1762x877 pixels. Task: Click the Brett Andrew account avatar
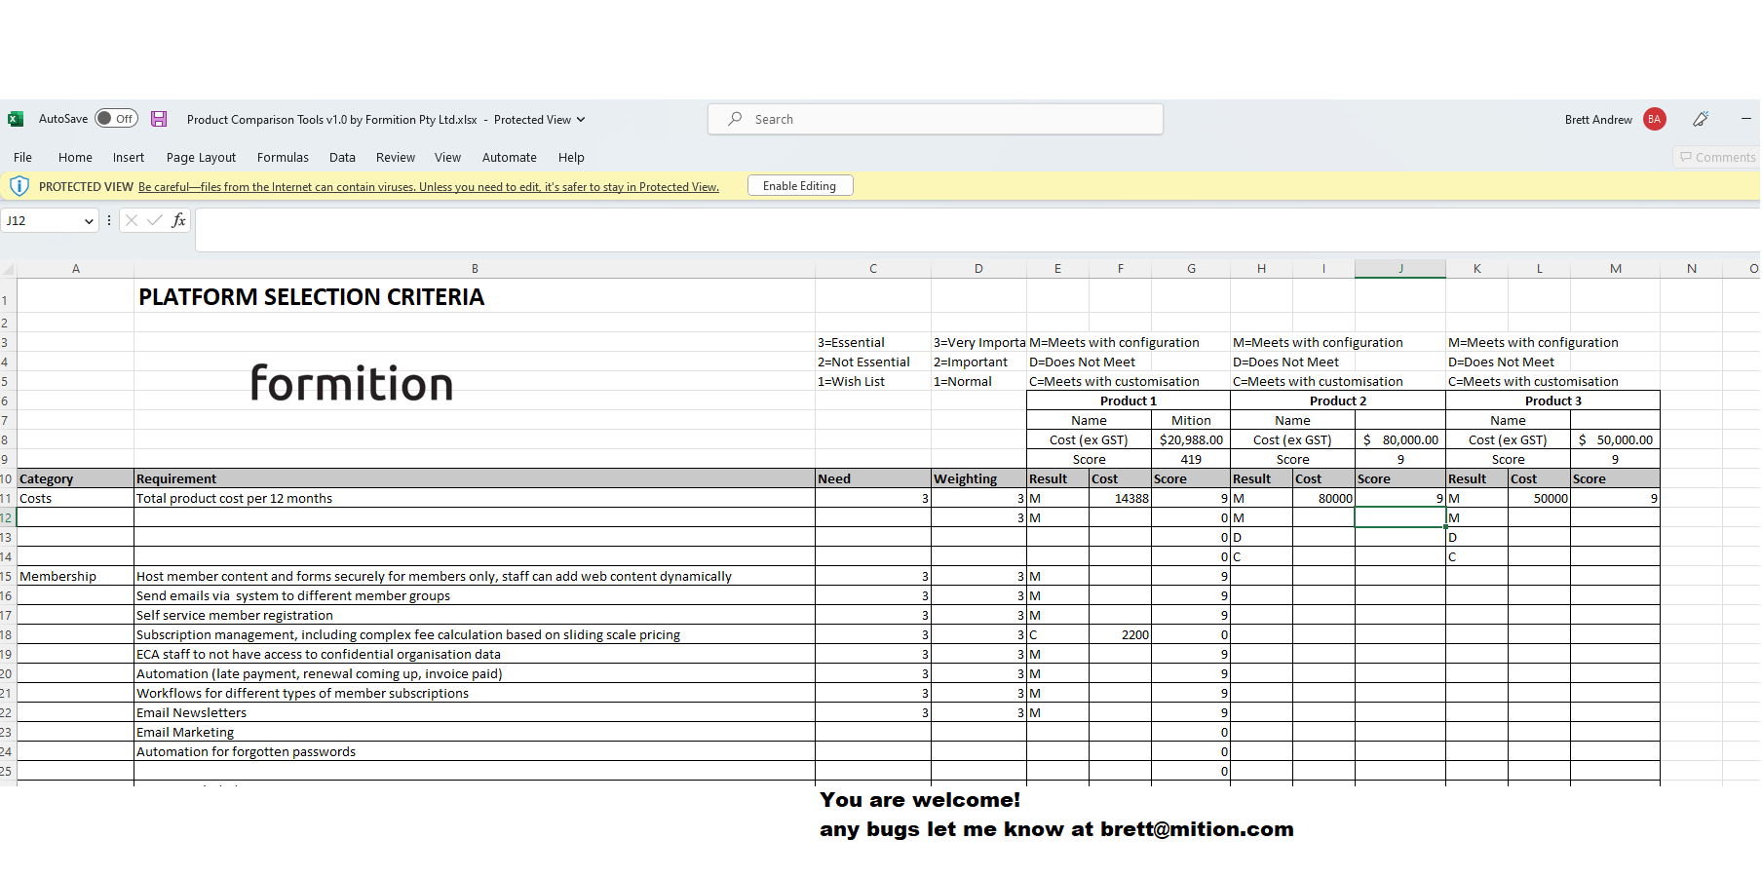click(x=1654, y=119)
